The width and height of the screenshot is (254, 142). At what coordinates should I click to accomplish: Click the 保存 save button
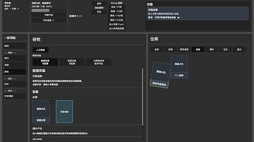[x=99, y=3]
